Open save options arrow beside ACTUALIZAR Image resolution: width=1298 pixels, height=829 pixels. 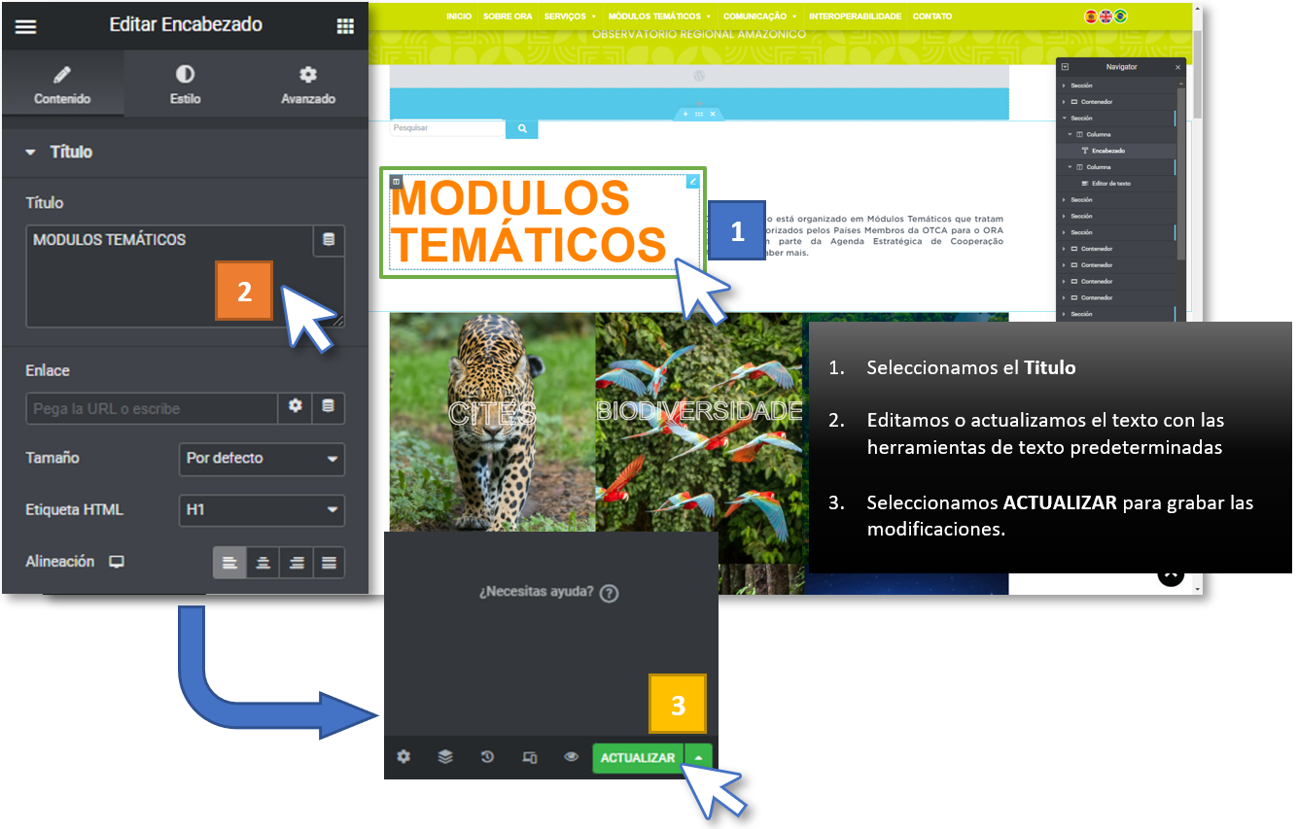coord(699,758)
